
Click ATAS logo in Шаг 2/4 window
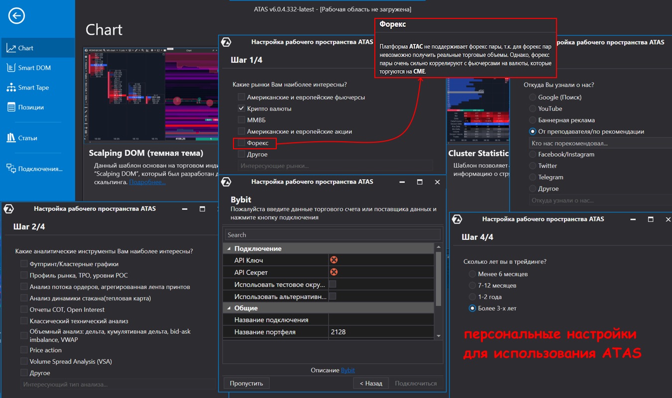8,209
